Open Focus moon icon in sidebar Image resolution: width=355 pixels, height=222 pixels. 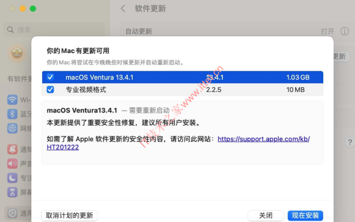click(12, 178)
